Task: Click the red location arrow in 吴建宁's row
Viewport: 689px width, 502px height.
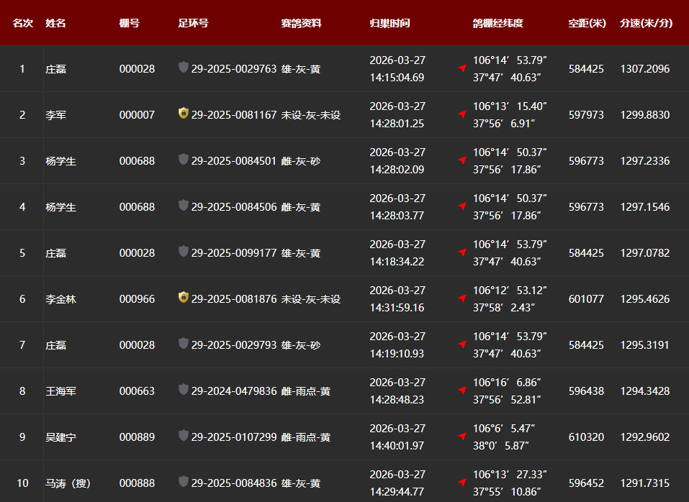Action: (462, 437)
